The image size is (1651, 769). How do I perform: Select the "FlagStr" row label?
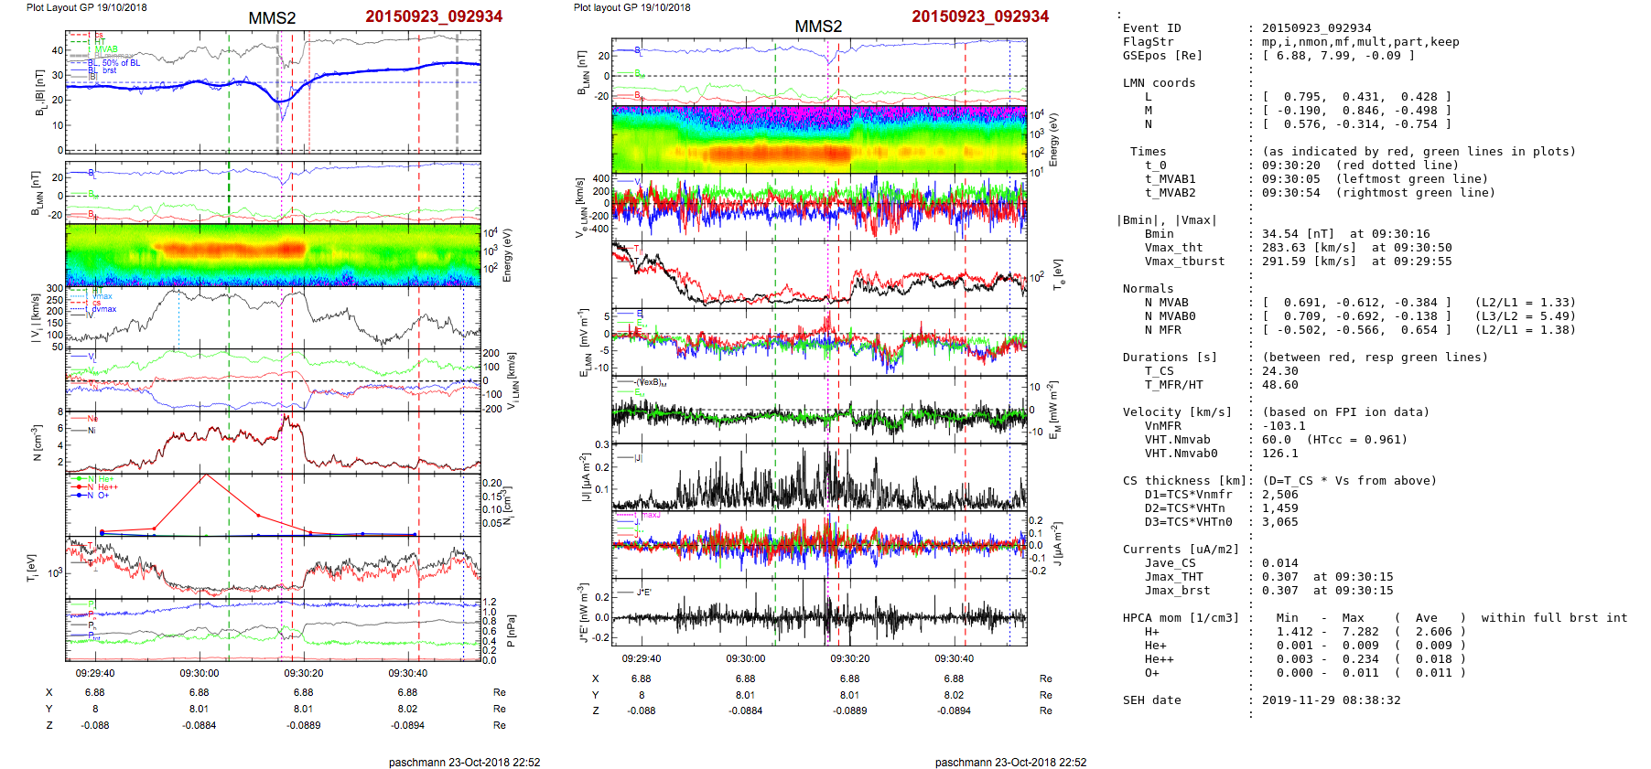(x=1148, y=42)
